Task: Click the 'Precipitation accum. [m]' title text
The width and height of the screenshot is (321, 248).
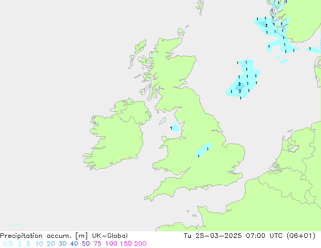Action: coord(44,236)
